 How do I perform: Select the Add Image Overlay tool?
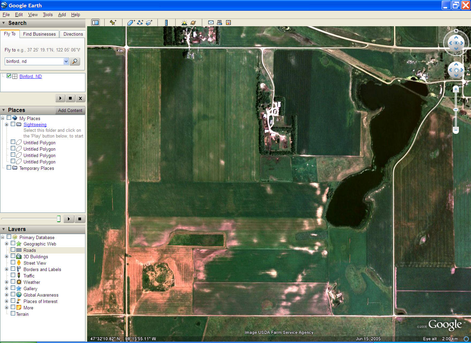click(x=149, y=23)
